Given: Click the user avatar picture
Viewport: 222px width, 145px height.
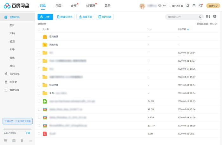Looking at the screenshot, I should coord(142,6).
